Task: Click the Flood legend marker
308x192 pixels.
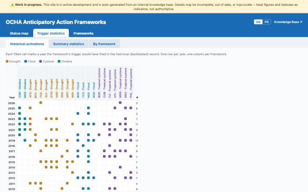Action: [26, 61]
